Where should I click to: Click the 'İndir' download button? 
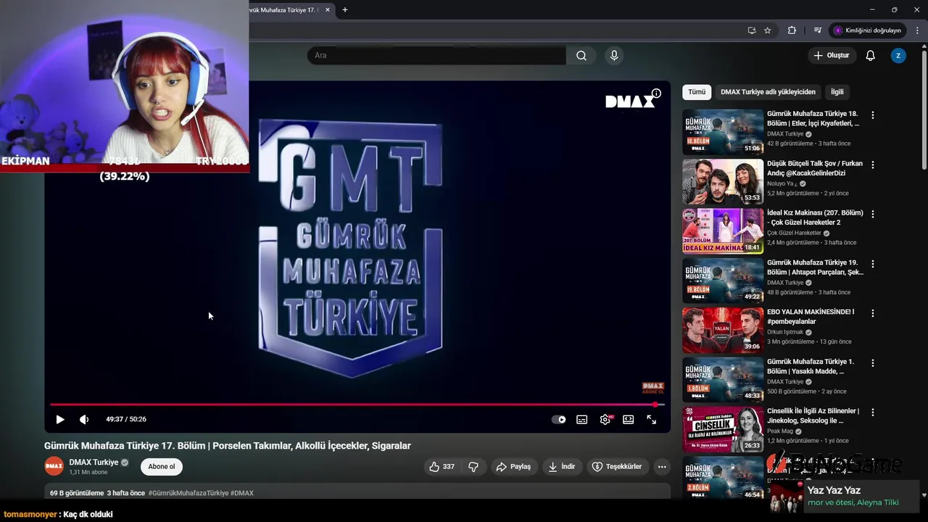tap(562, 467)
